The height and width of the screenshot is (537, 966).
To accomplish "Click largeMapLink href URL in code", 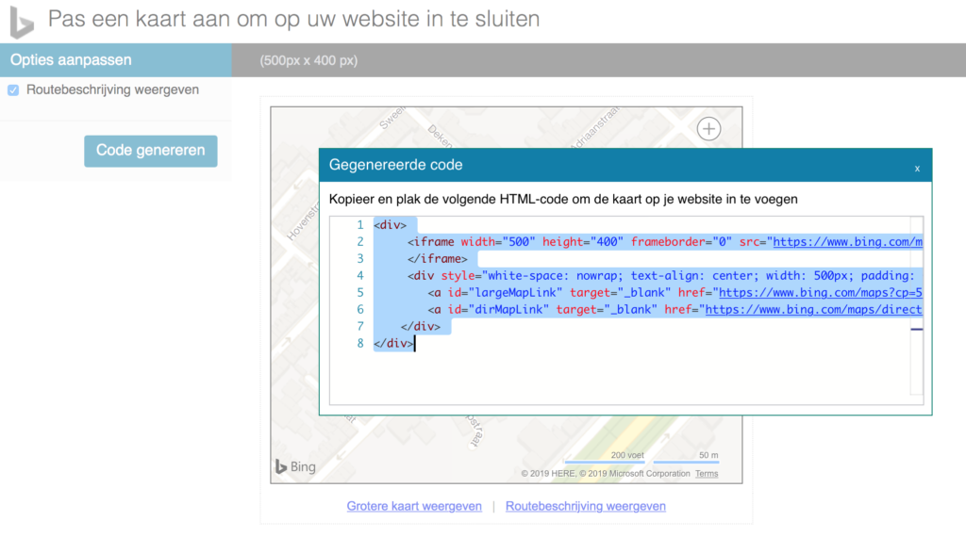I will coord(821,293).
